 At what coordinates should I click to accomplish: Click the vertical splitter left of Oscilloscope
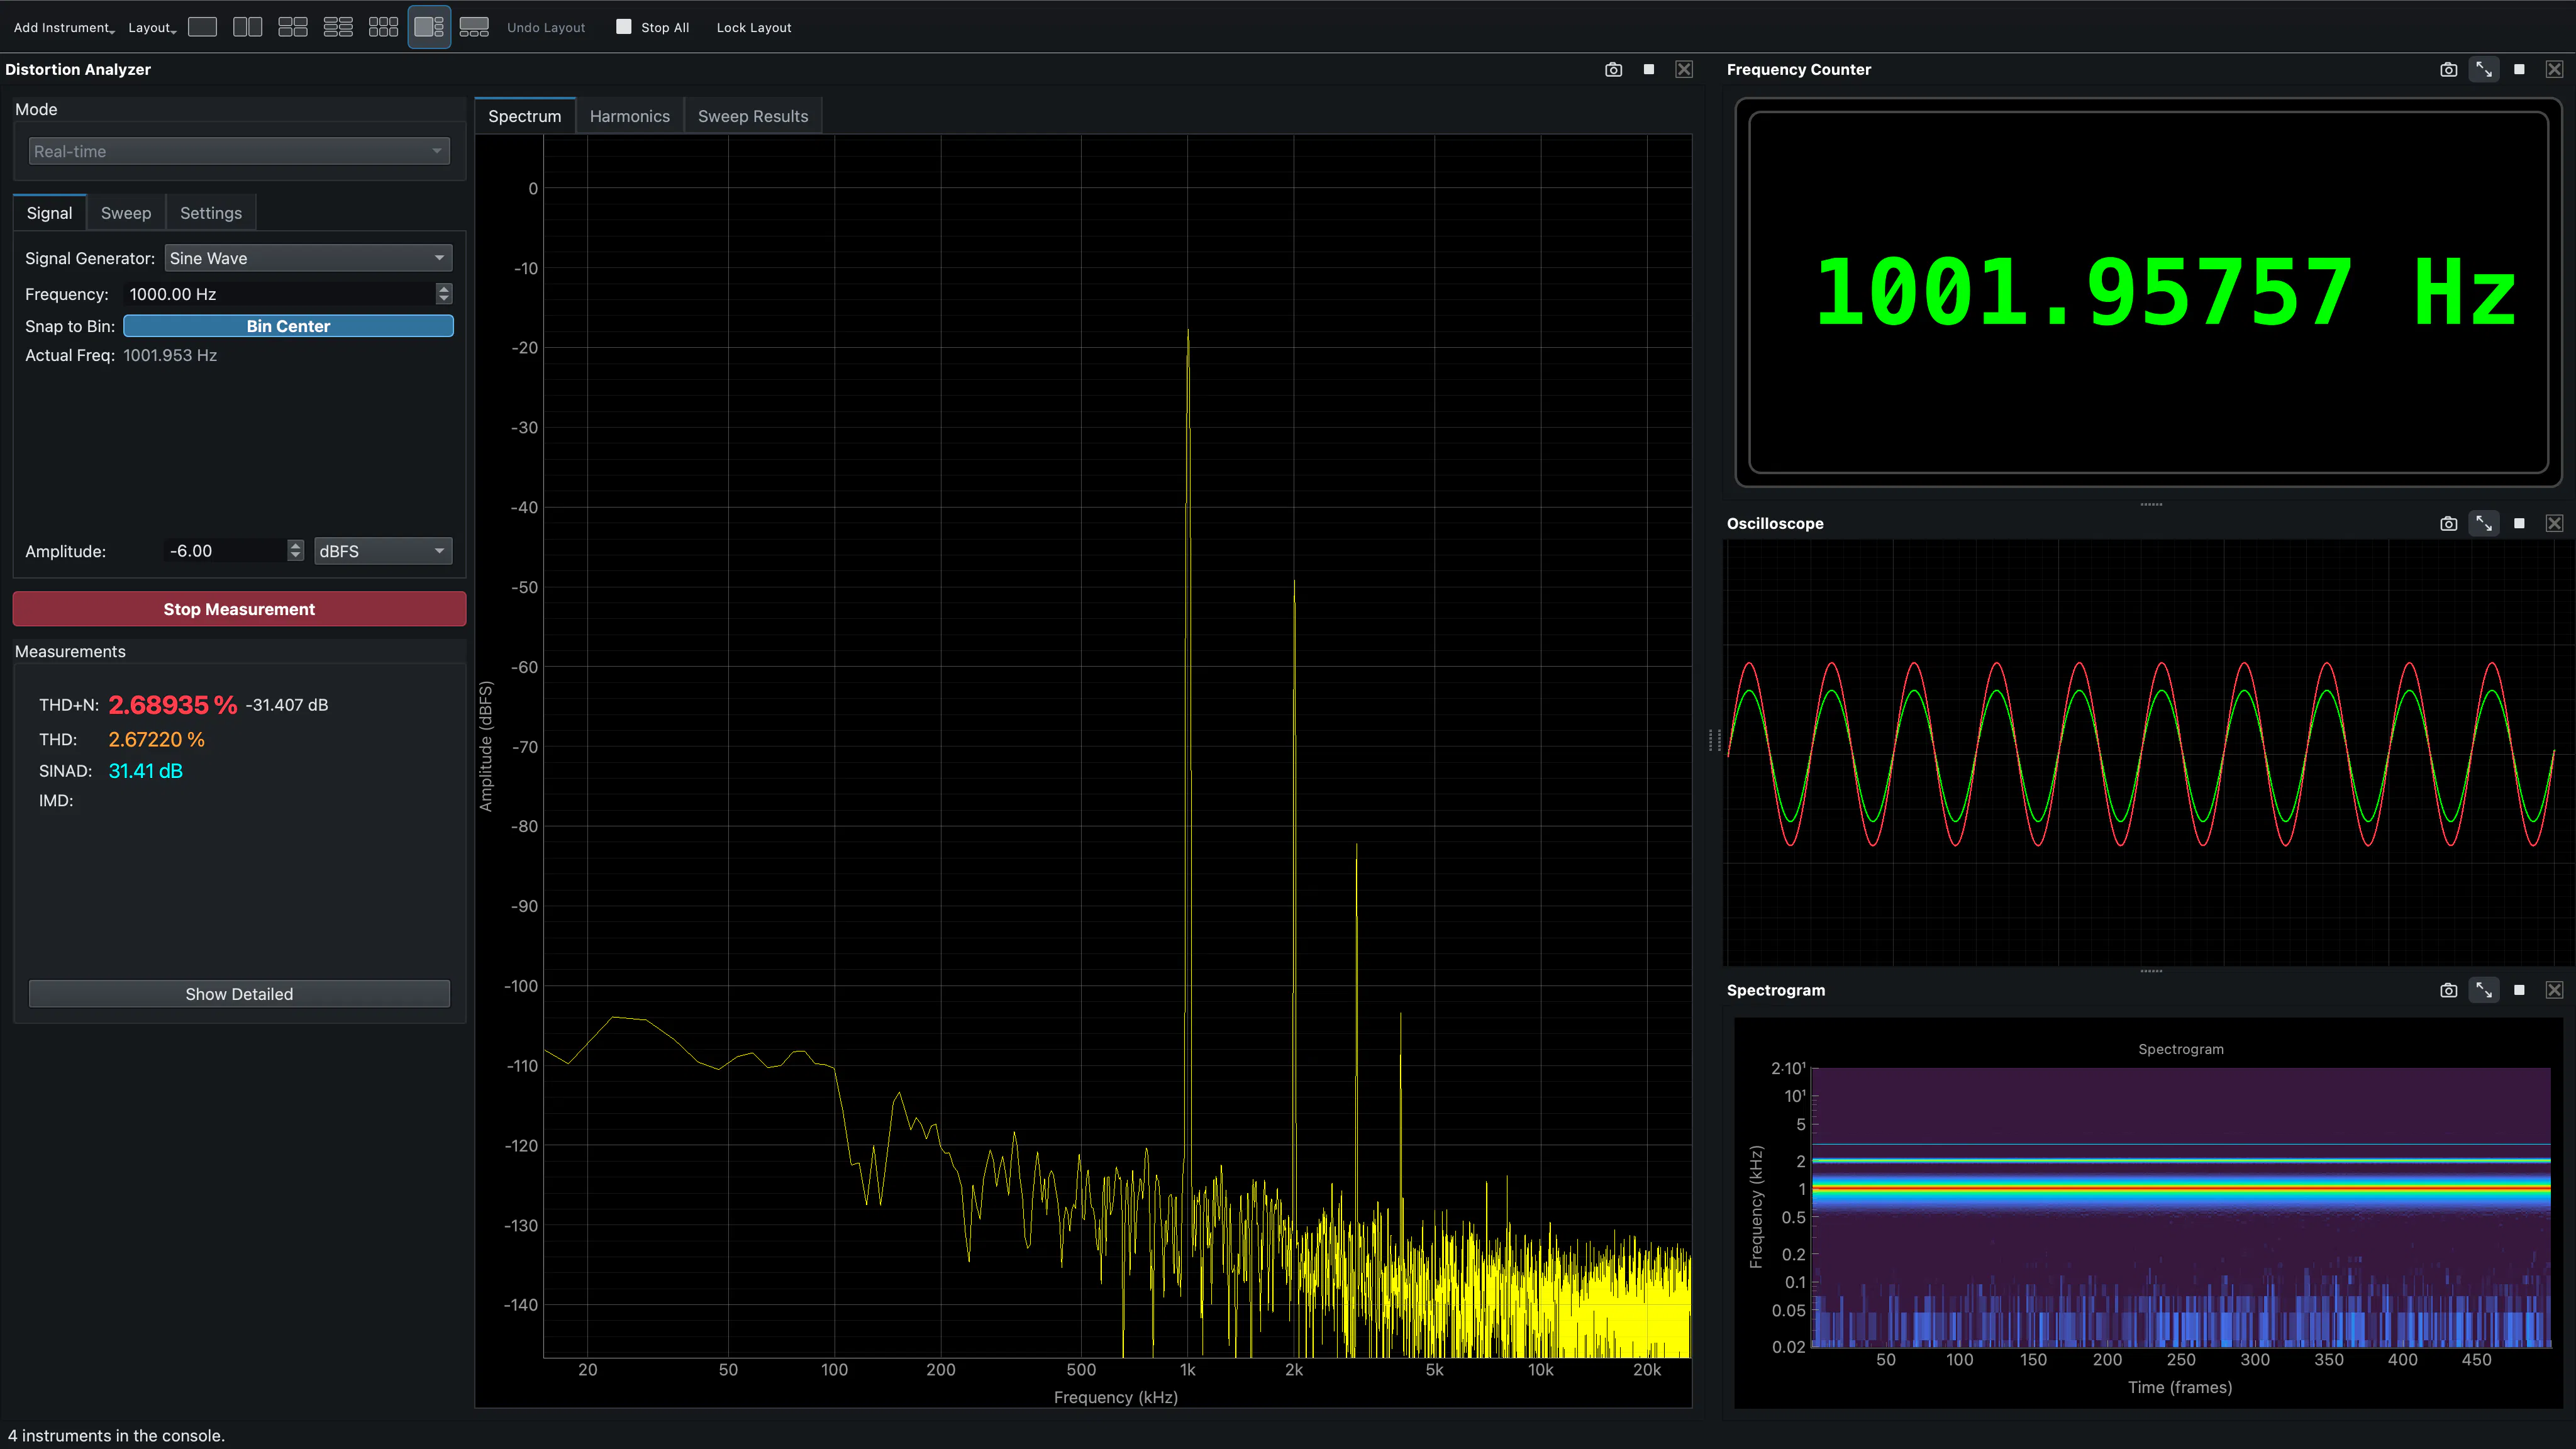(x=1714, y=740)
